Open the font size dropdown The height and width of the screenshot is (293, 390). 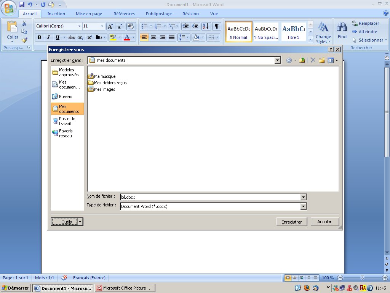[102, 26]
